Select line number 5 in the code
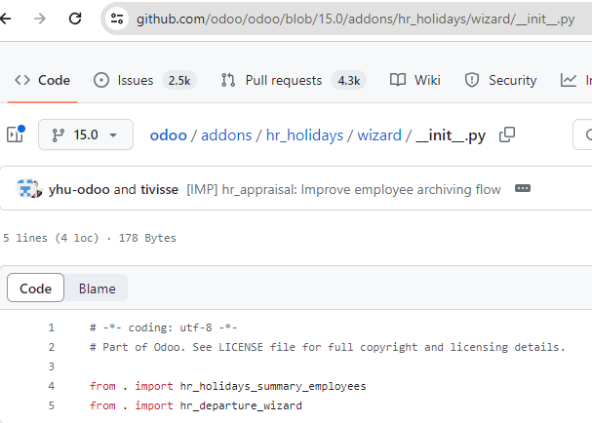The image size is (592, 423). point(52,405)
